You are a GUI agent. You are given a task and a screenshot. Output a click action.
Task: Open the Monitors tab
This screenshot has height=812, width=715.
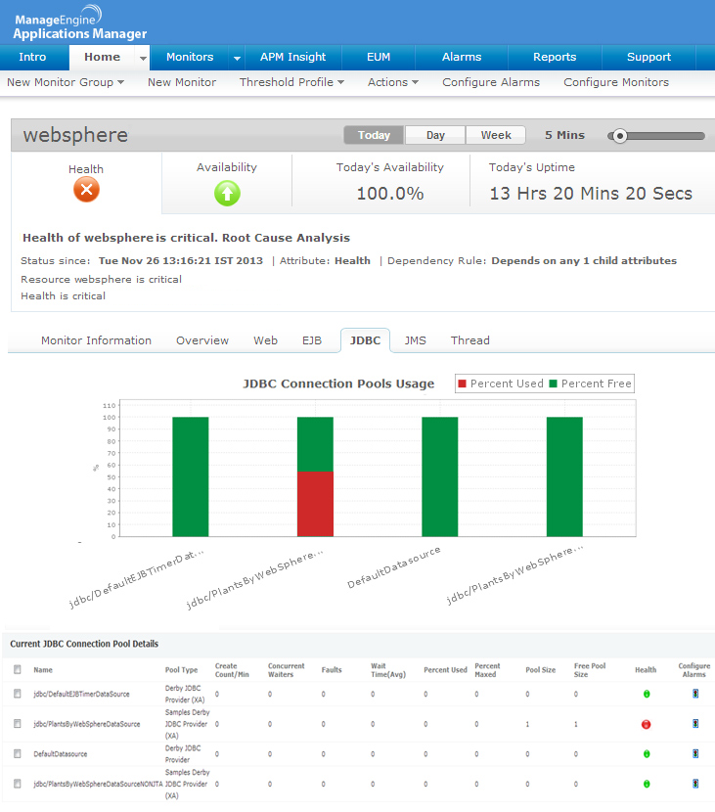[190, 57]
